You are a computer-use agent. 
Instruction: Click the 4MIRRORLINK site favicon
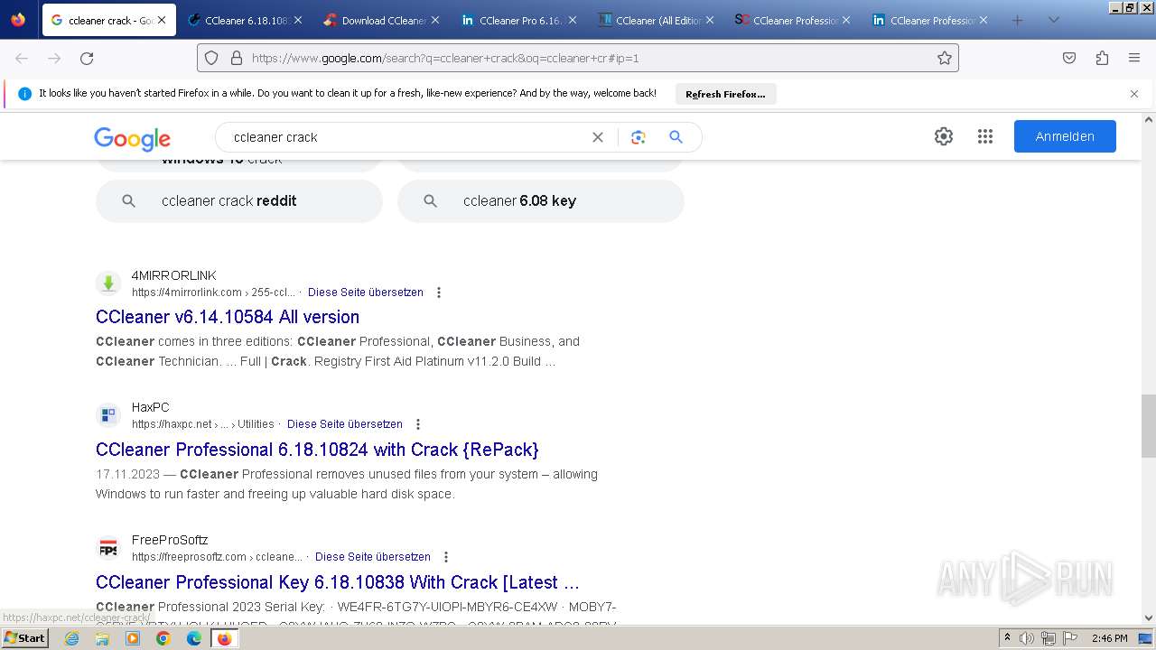coord(108,283)
